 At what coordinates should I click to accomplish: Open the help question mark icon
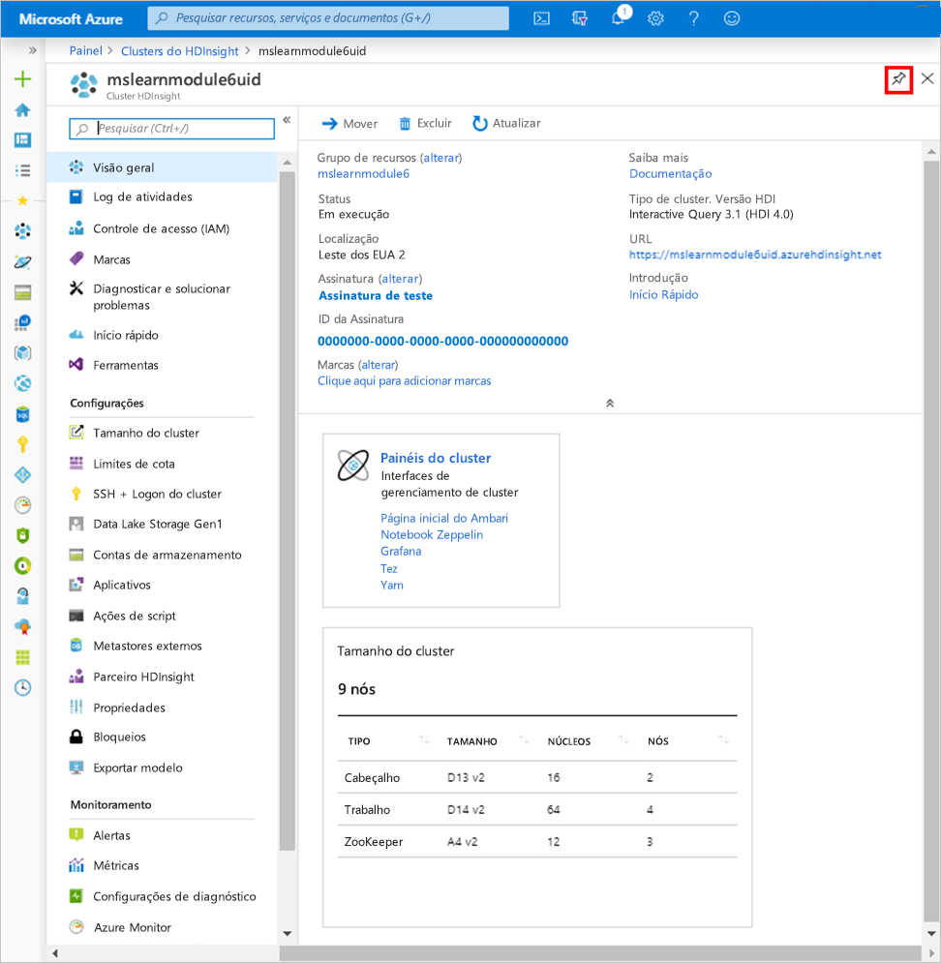(x=693, y=18)
